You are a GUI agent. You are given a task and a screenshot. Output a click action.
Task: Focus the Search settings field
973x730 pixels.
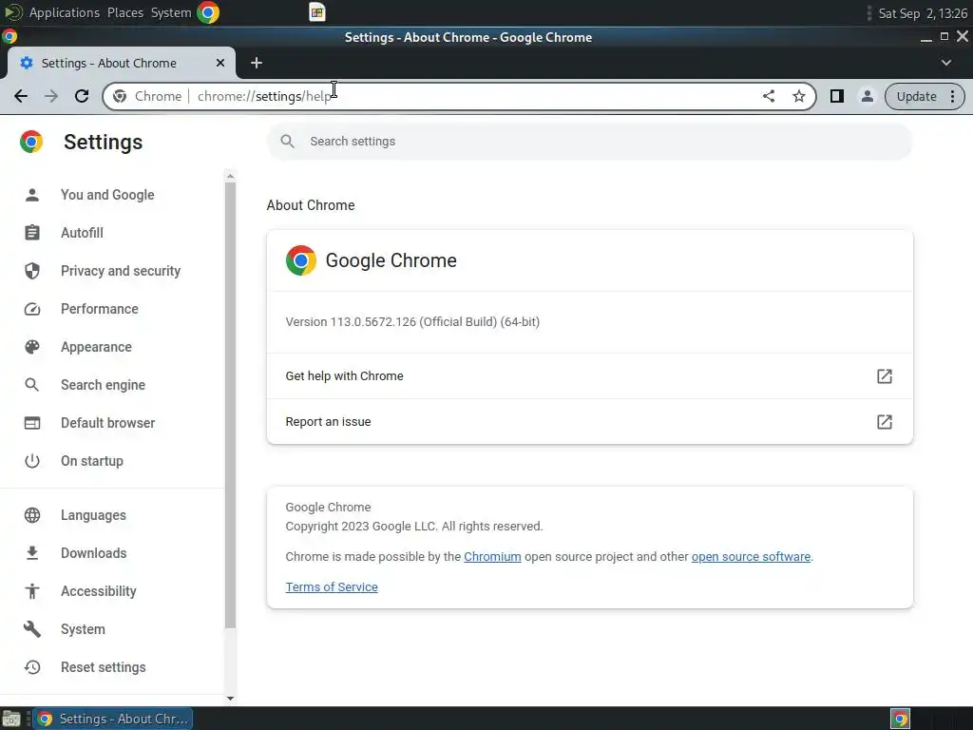[x=589, y=142]
